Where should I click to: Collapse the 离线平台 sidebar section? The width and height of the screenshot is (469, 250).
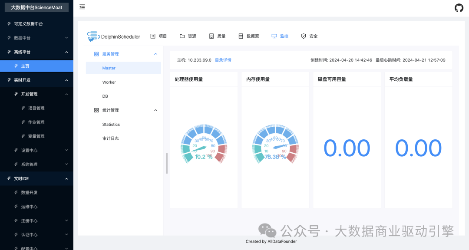[x=66, y=52]
